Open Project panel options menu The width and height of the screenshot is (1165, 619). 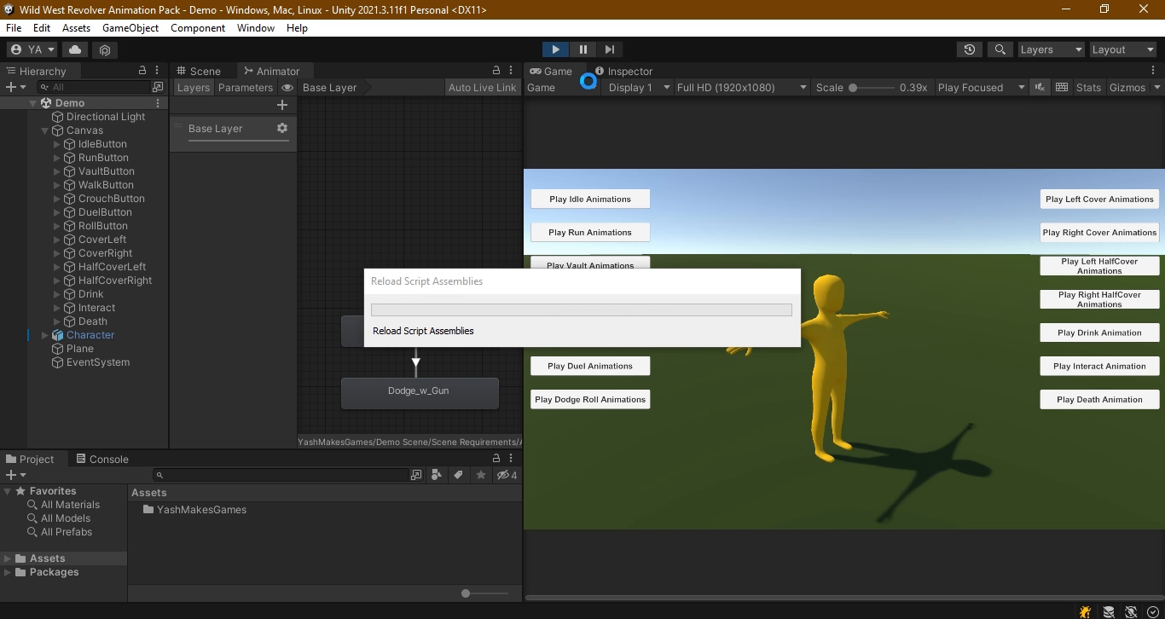[x=512, y=459]
